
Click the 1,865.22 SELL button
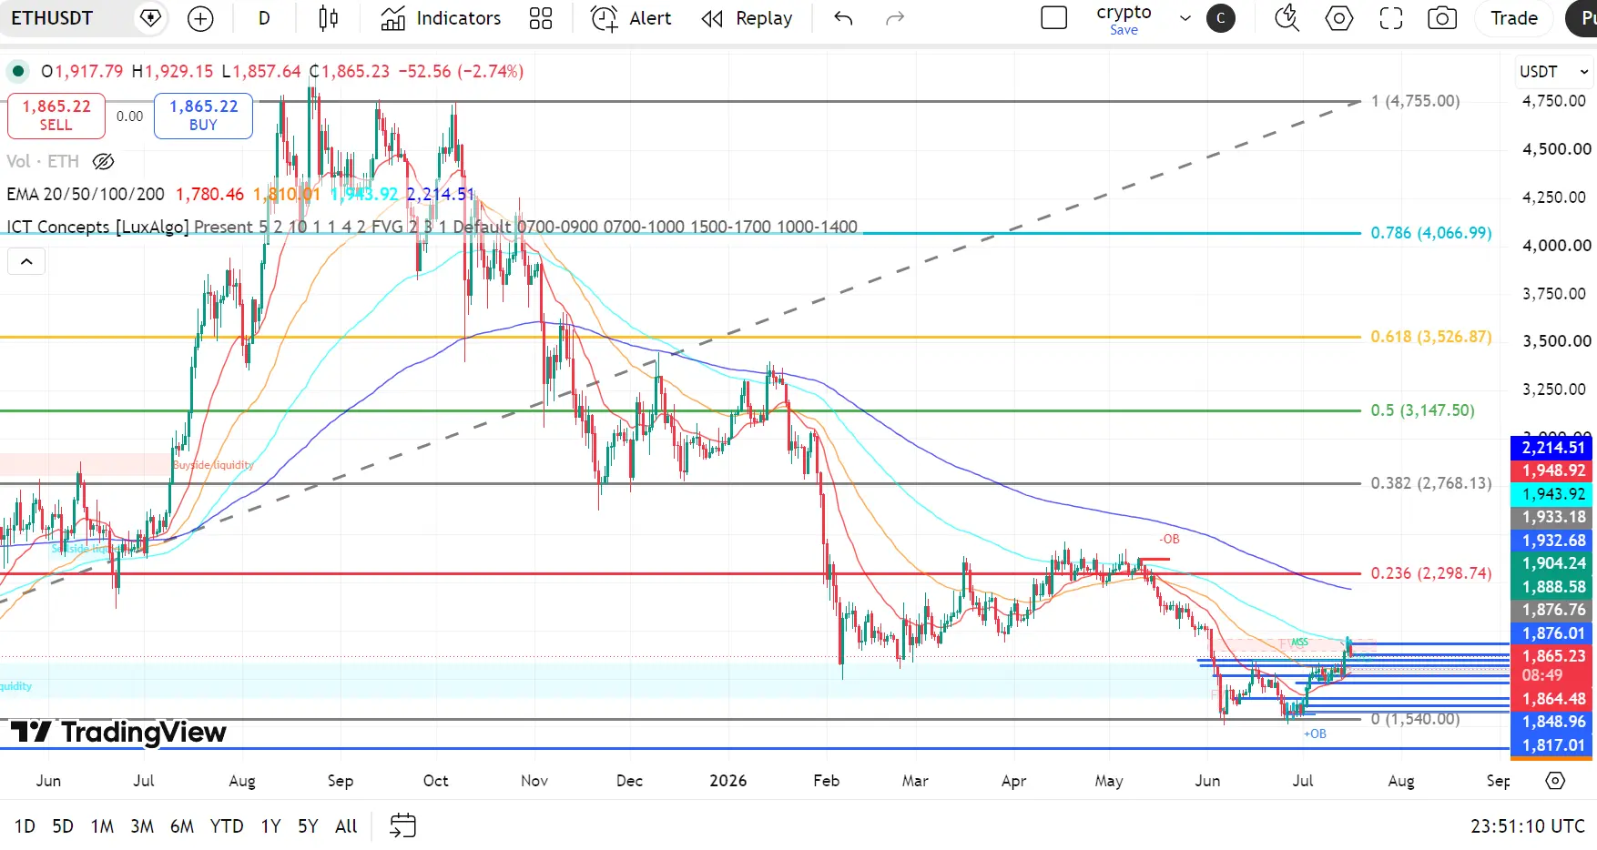point(56,116)
